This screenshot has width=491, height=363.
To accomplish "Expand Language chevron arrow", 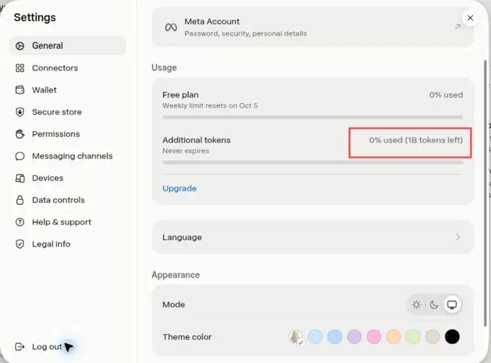I will 458,237.
